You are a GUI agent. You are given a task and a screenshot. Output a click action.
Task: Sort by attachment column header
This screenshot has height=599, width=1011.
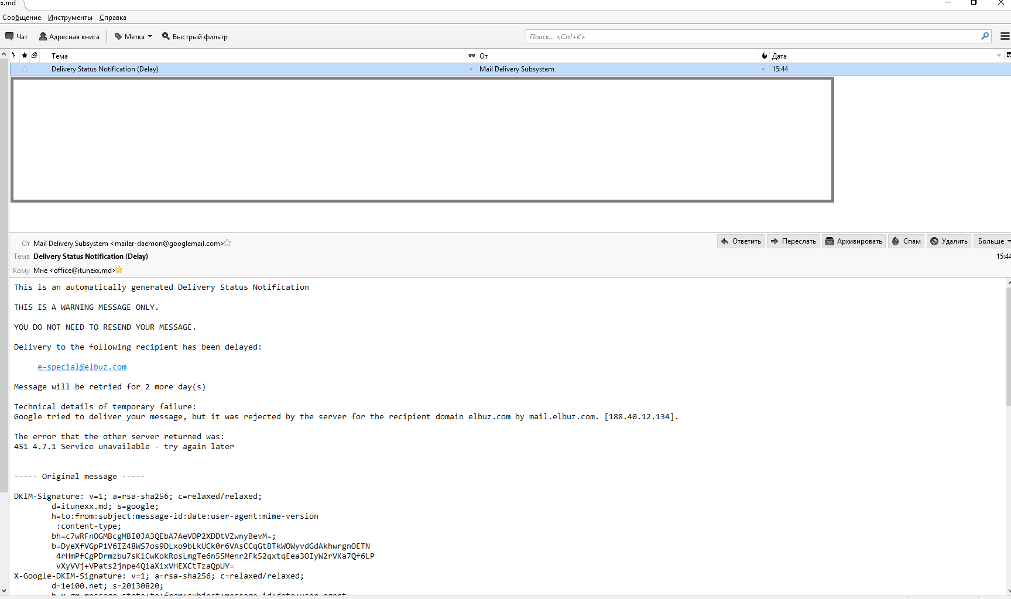[x=35, y=56]
